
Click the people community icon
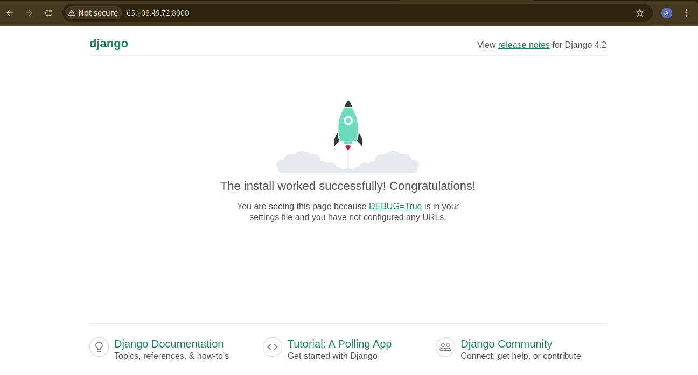(445, 347)
